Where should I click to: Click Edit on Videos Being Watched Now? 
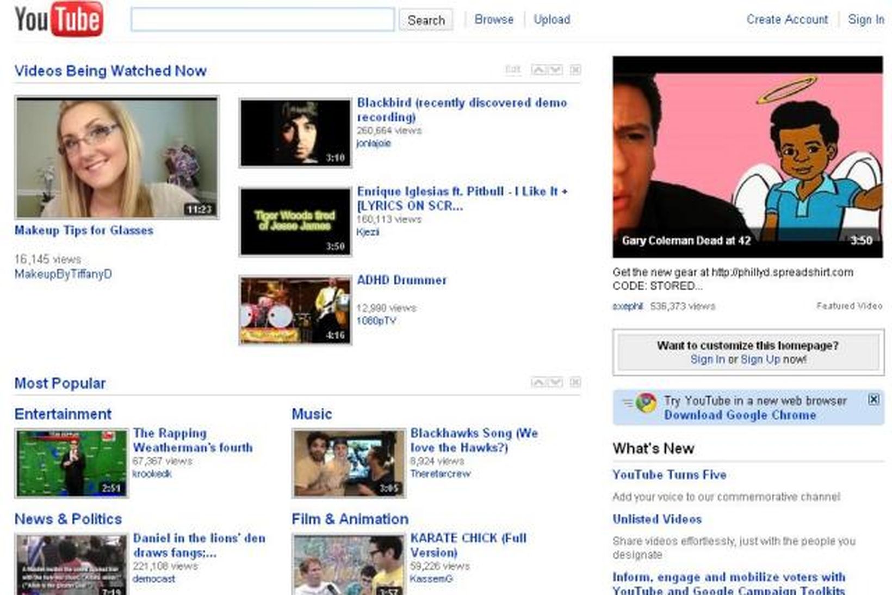(x=513, y=70)
